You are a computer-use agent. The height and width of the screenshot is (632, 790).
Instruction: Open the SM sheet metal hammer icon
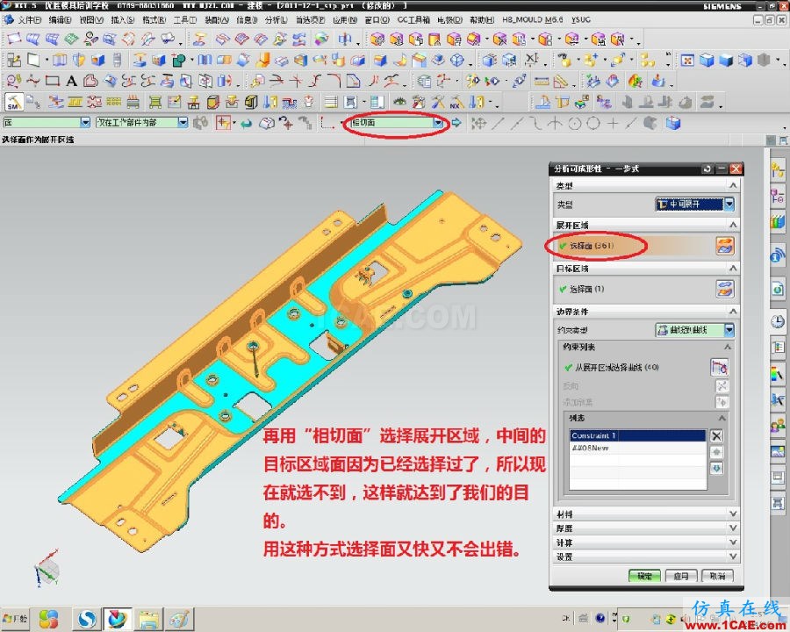pyautogui.click(x=13, y=103)
